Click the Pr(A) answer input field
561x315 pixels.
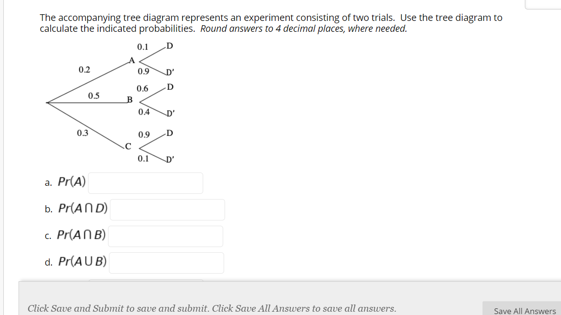click(x=145, y=183)
